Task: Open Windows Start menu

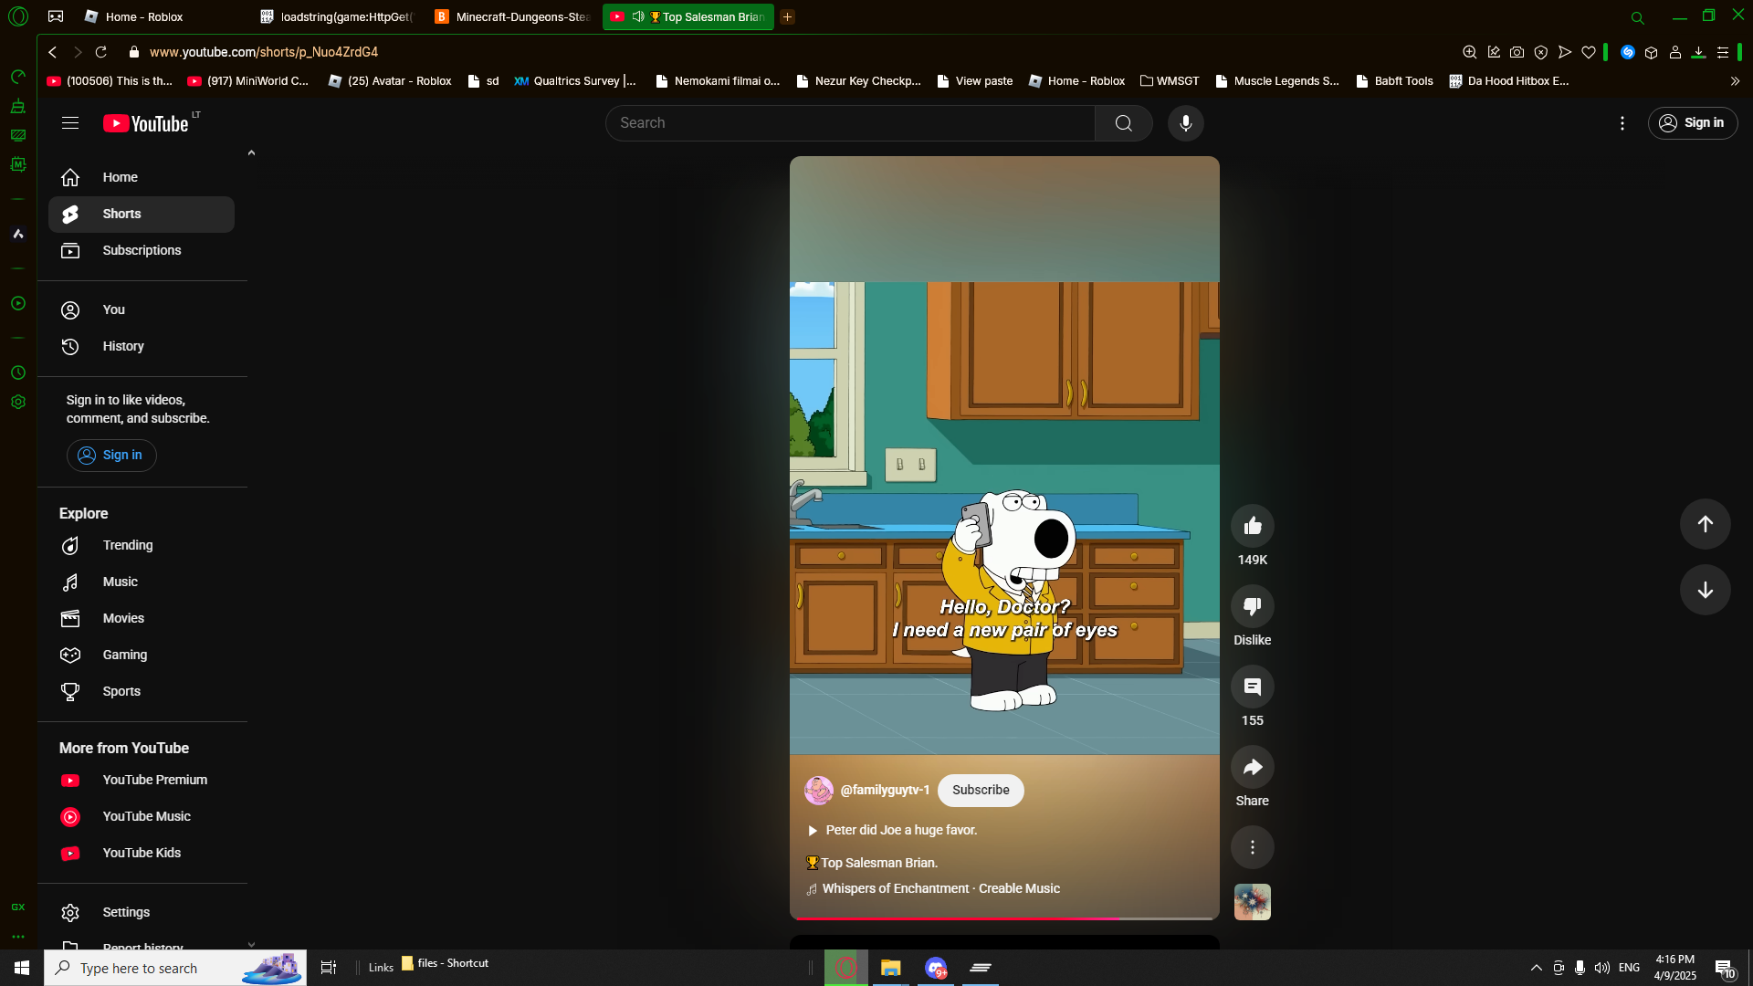Action: pos(22,968)
